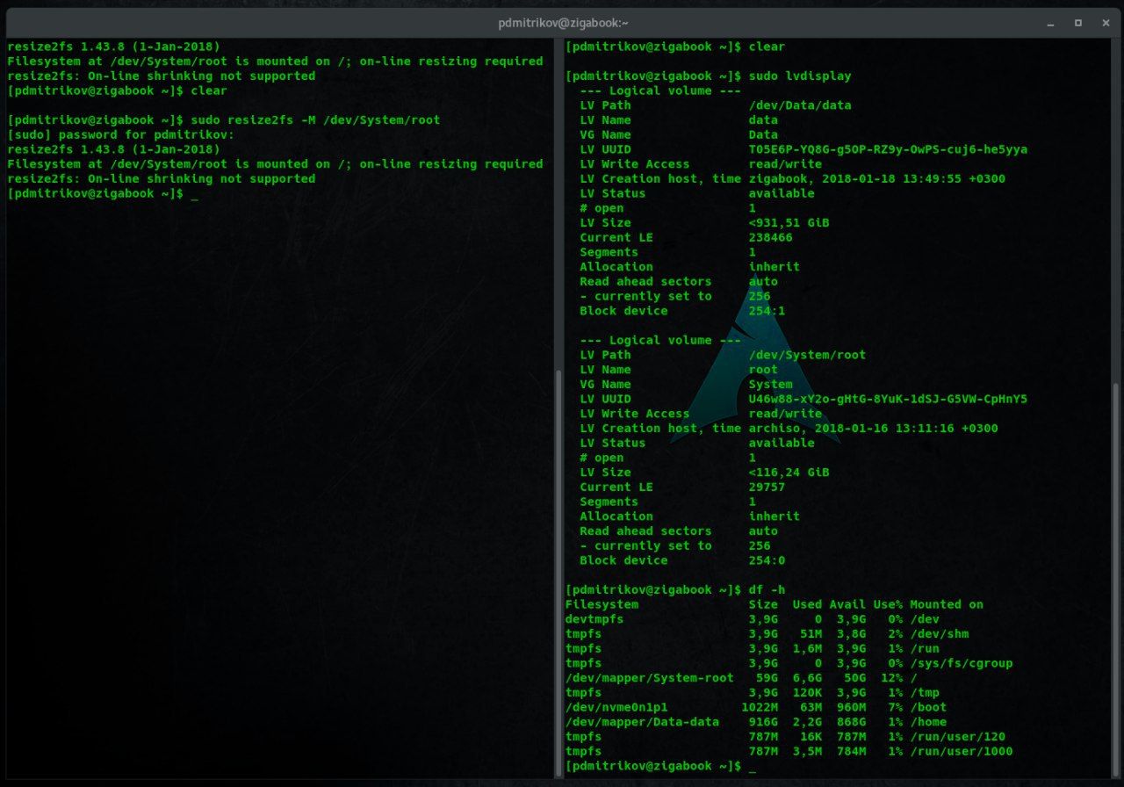Click the LV Name value 'root'
This screenshot has height=787, width=1124.
coord(763,370)
